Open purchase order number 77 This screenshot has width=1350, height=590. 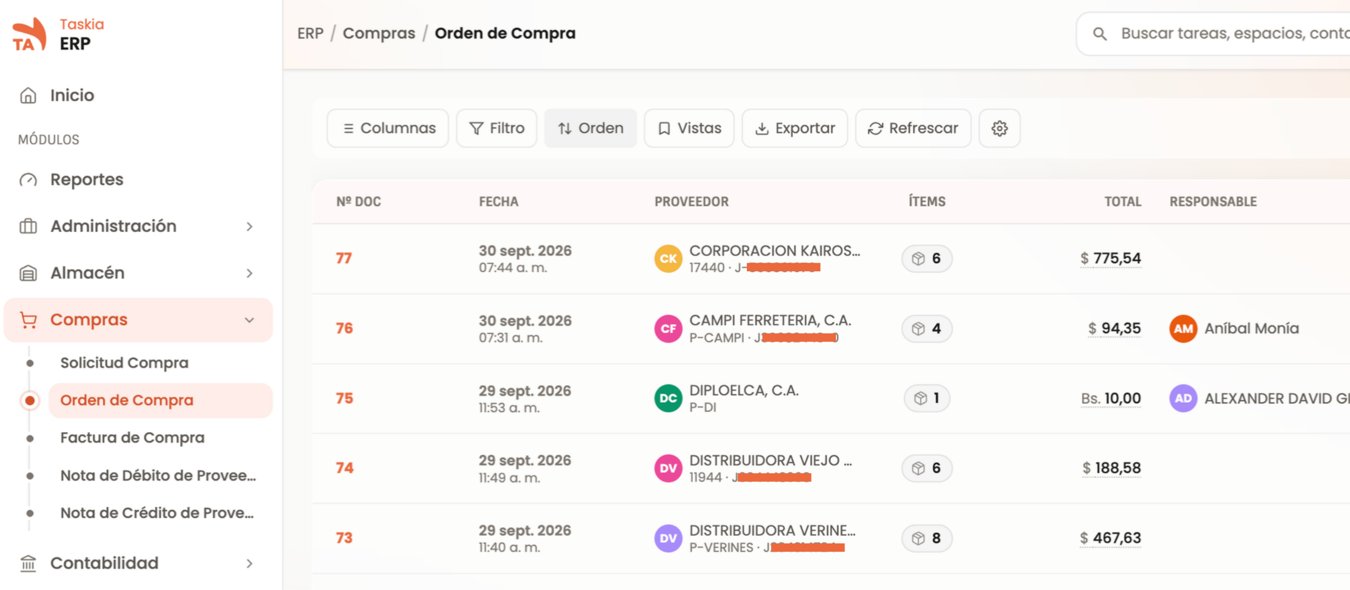click(x=344, y=258)
